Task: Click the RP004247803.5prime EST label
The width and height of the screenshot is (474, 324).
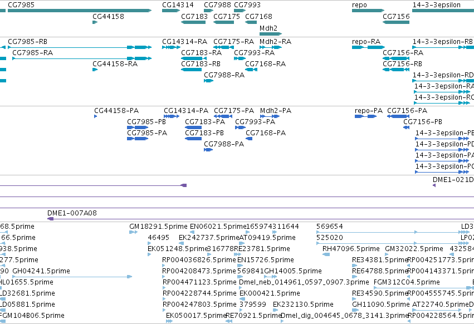Action: pyautogui.click(x=199, y=305)
